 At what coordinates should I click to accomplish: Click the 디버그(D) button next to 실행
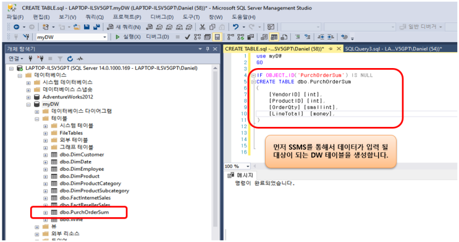(x=158, y=37)
